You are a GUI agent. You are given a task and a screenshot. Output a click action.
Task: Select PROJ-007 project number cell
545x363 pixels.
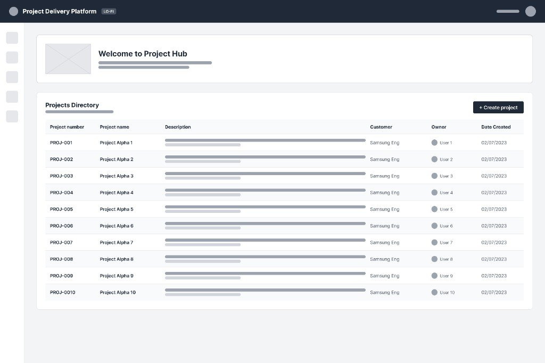(61, 242)
